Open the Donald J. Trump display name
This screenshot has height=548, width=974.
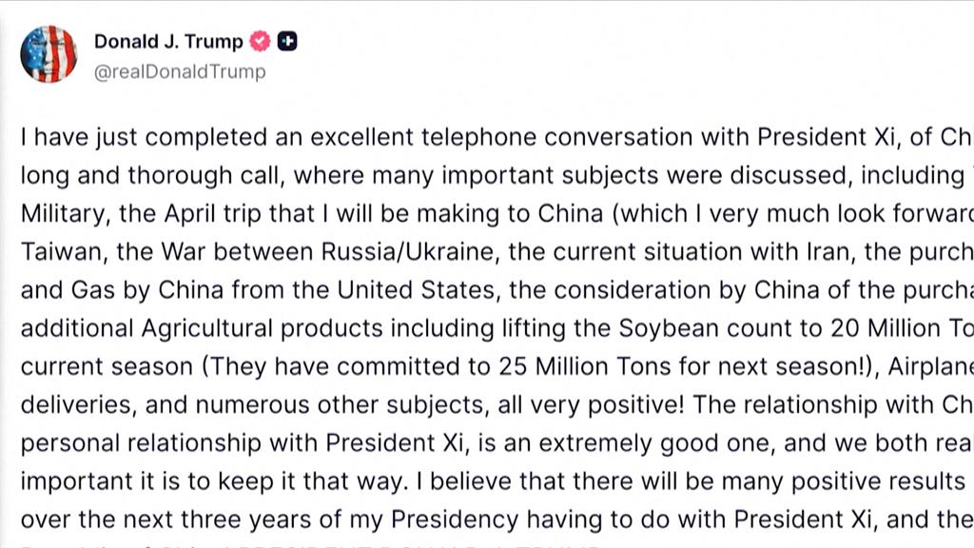coord(168,41)
